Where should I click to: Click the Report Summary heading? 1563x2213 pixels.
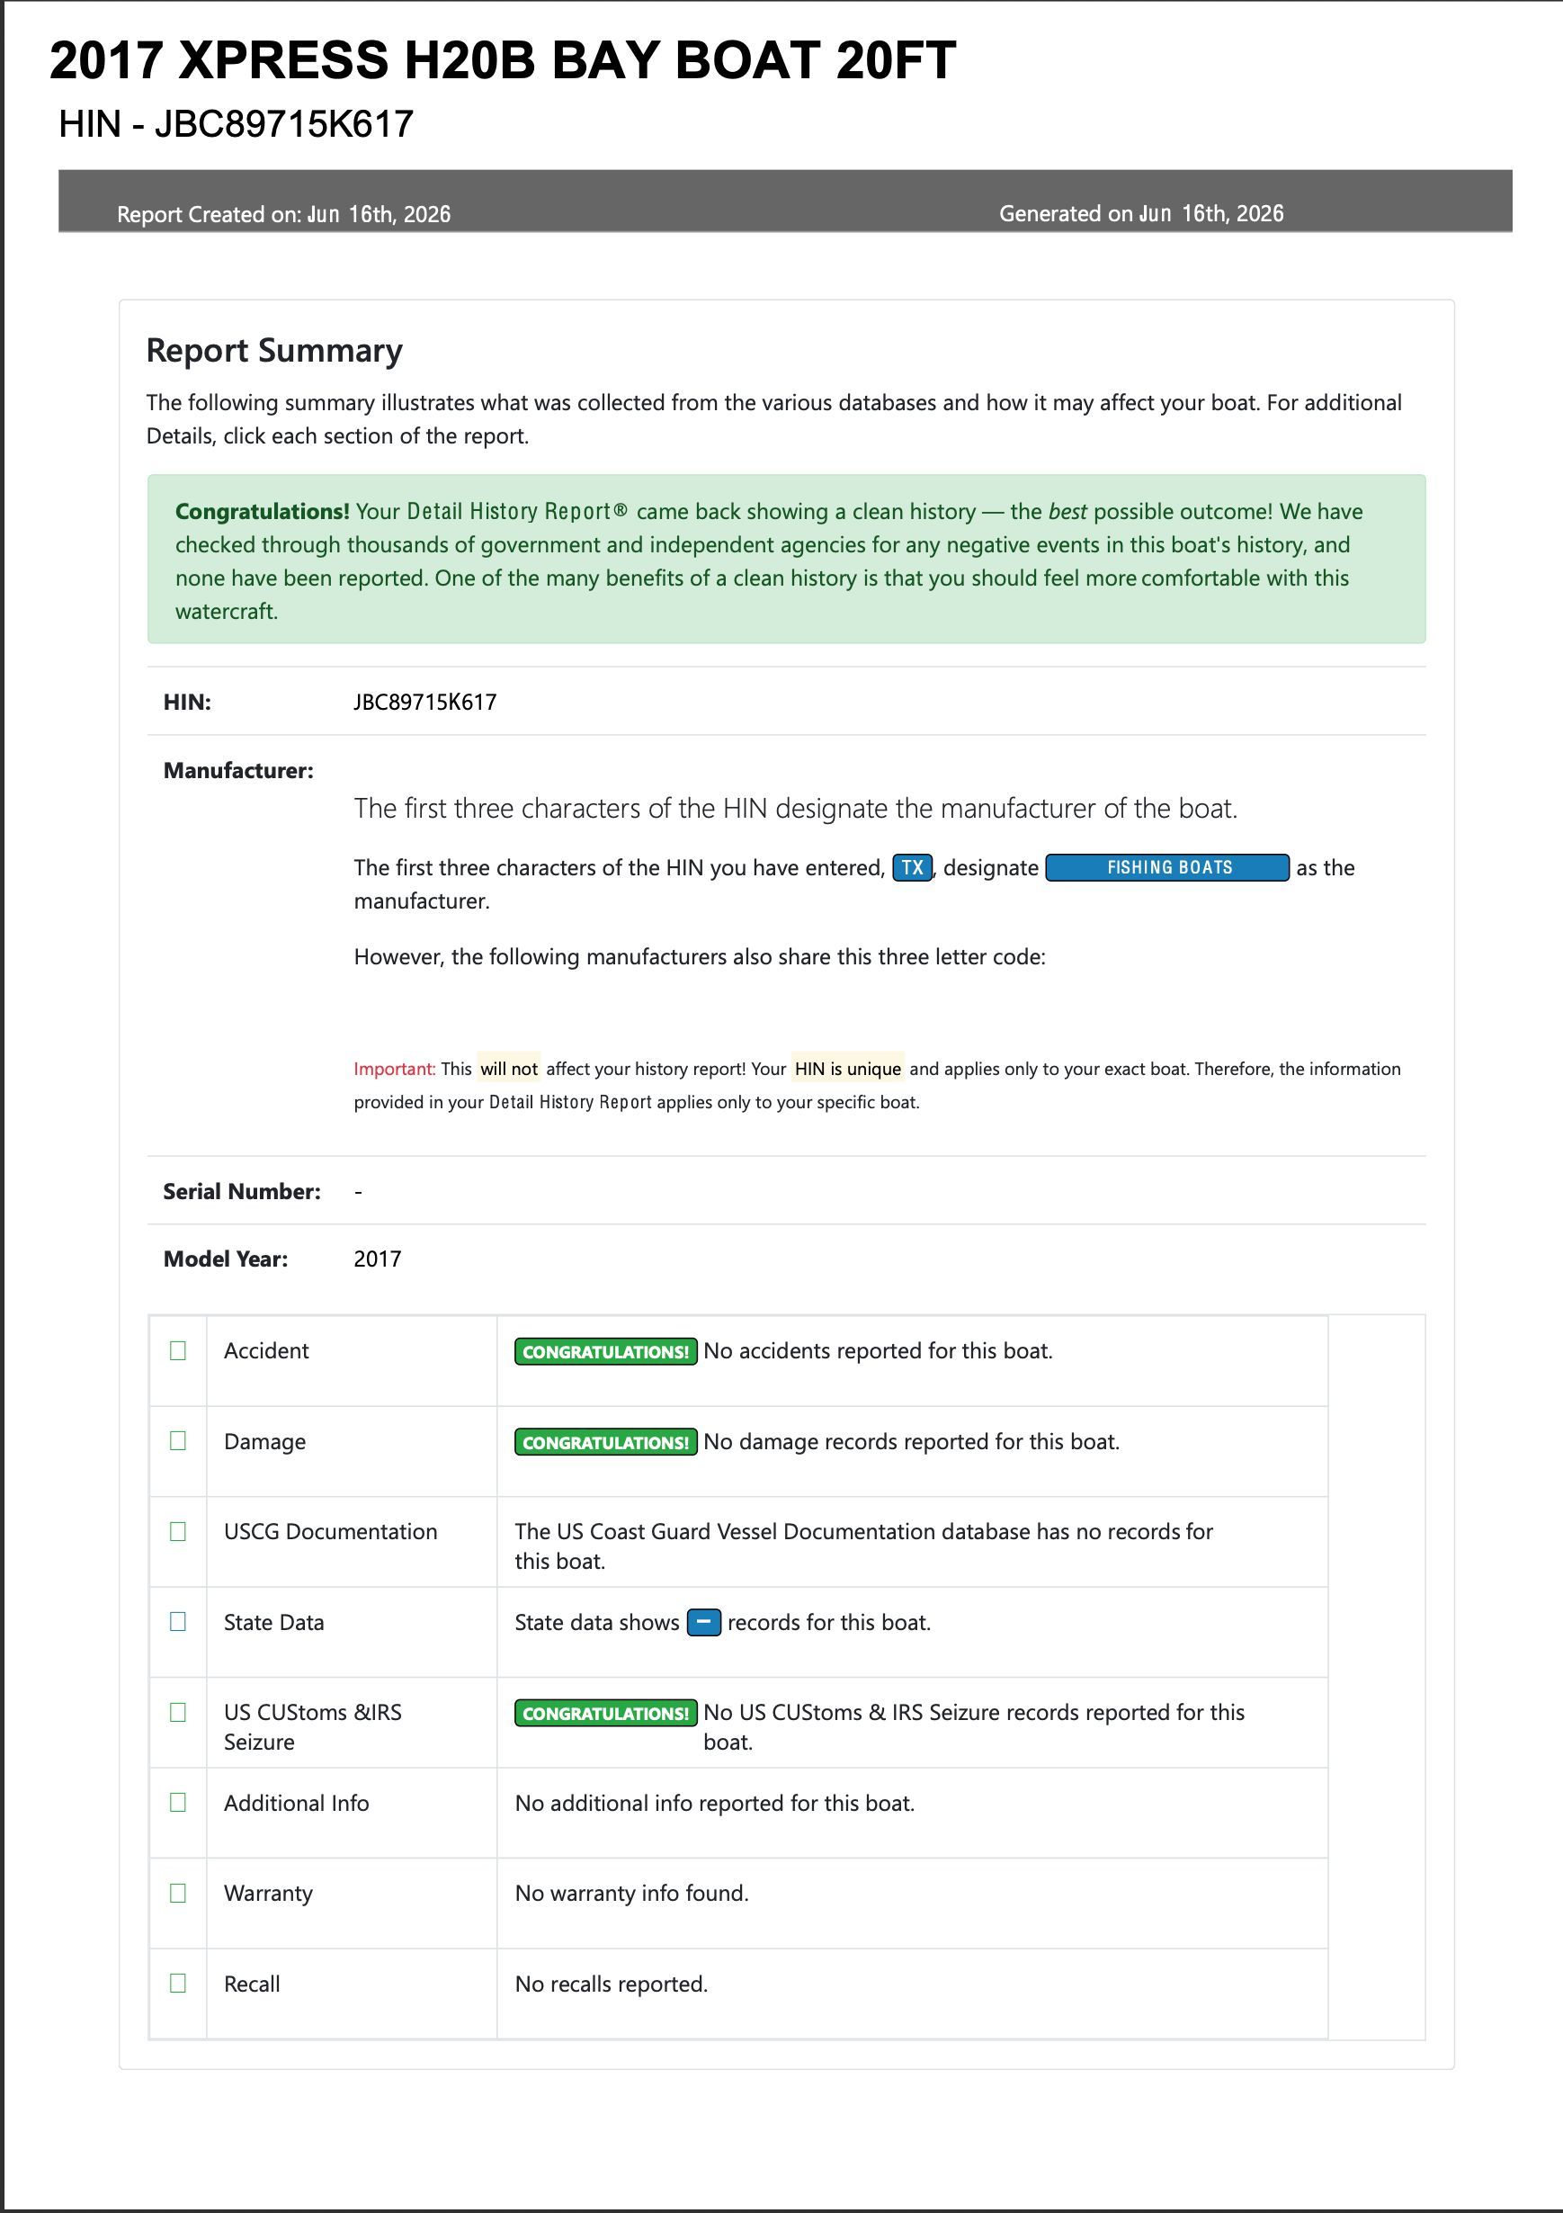tap(274, 350)
